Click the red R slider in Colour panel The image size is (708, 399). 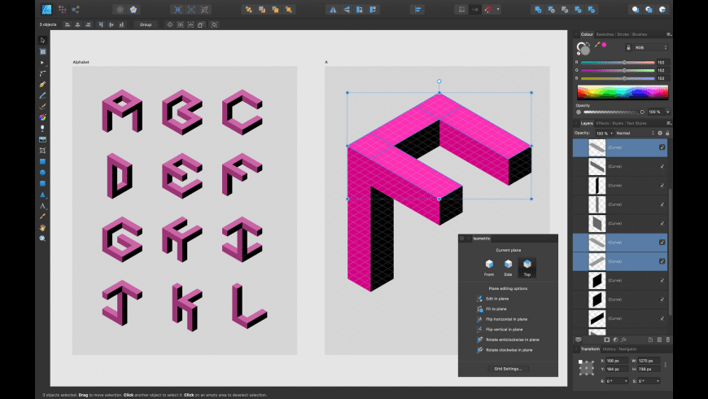(617, 63)
